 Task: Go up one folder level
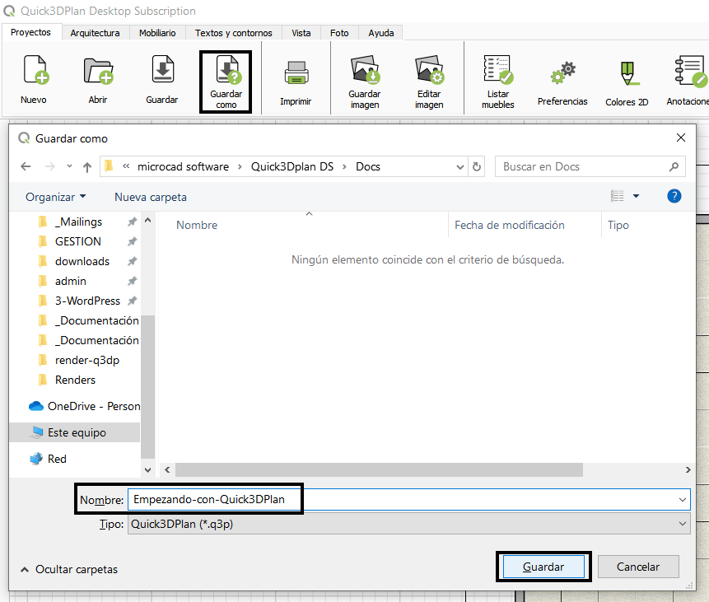pyautogui.click(x=87, y=167)
